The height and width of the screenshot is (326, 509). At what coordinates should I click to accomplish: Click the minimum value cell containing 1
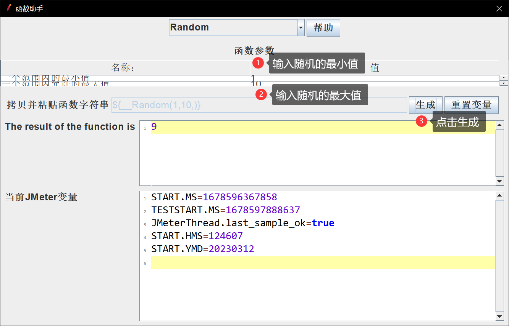point(374,78)
